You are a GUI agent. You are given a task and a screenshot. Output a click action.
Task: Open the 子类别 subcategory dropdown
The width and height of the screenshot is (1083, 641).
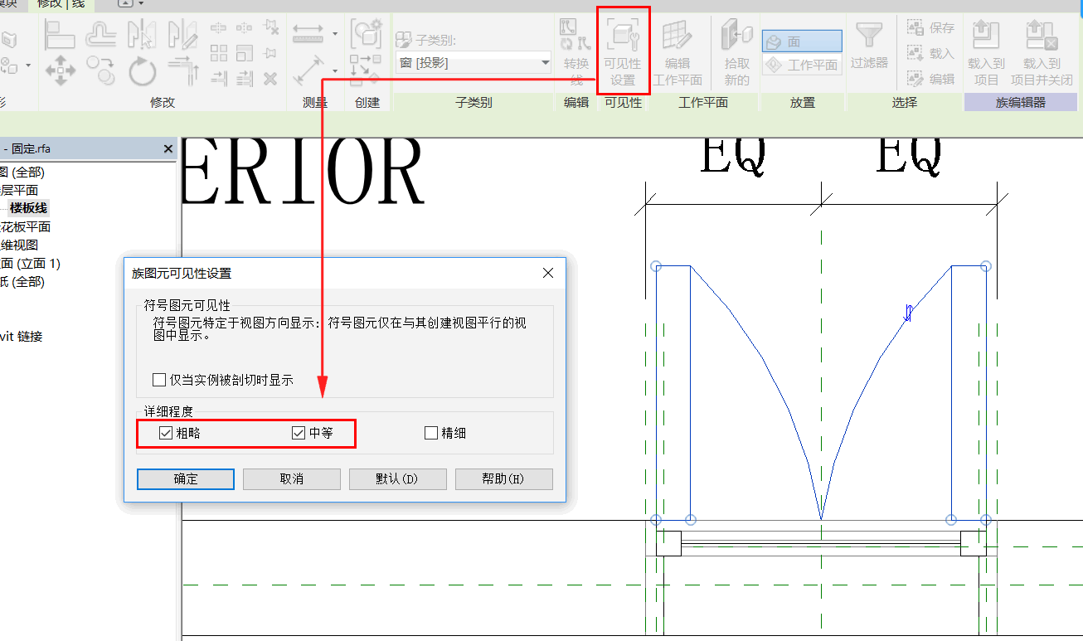point(473,62)
